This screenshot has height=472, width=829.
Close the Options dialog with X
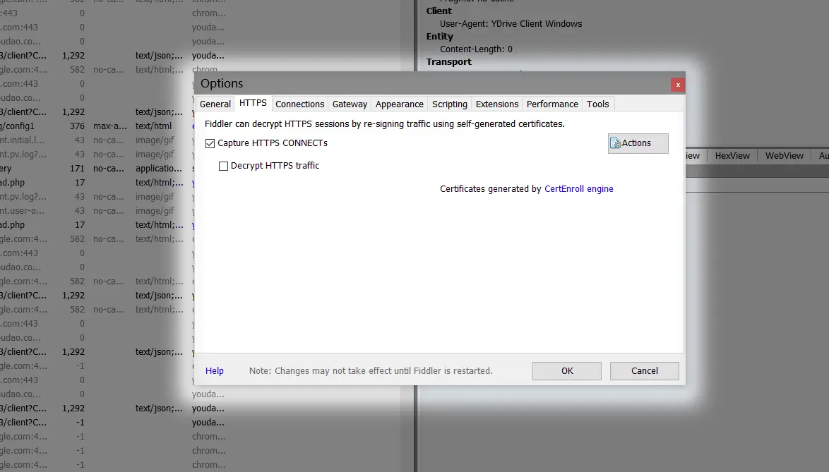[x=678, y=85]
